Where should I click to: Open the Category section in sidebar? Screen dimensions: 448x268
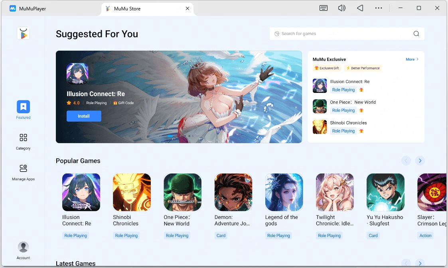23,142
